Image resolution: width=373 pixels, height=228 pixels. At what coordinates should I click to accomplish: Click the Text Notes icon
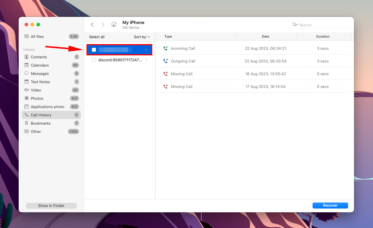pos(27,82)
